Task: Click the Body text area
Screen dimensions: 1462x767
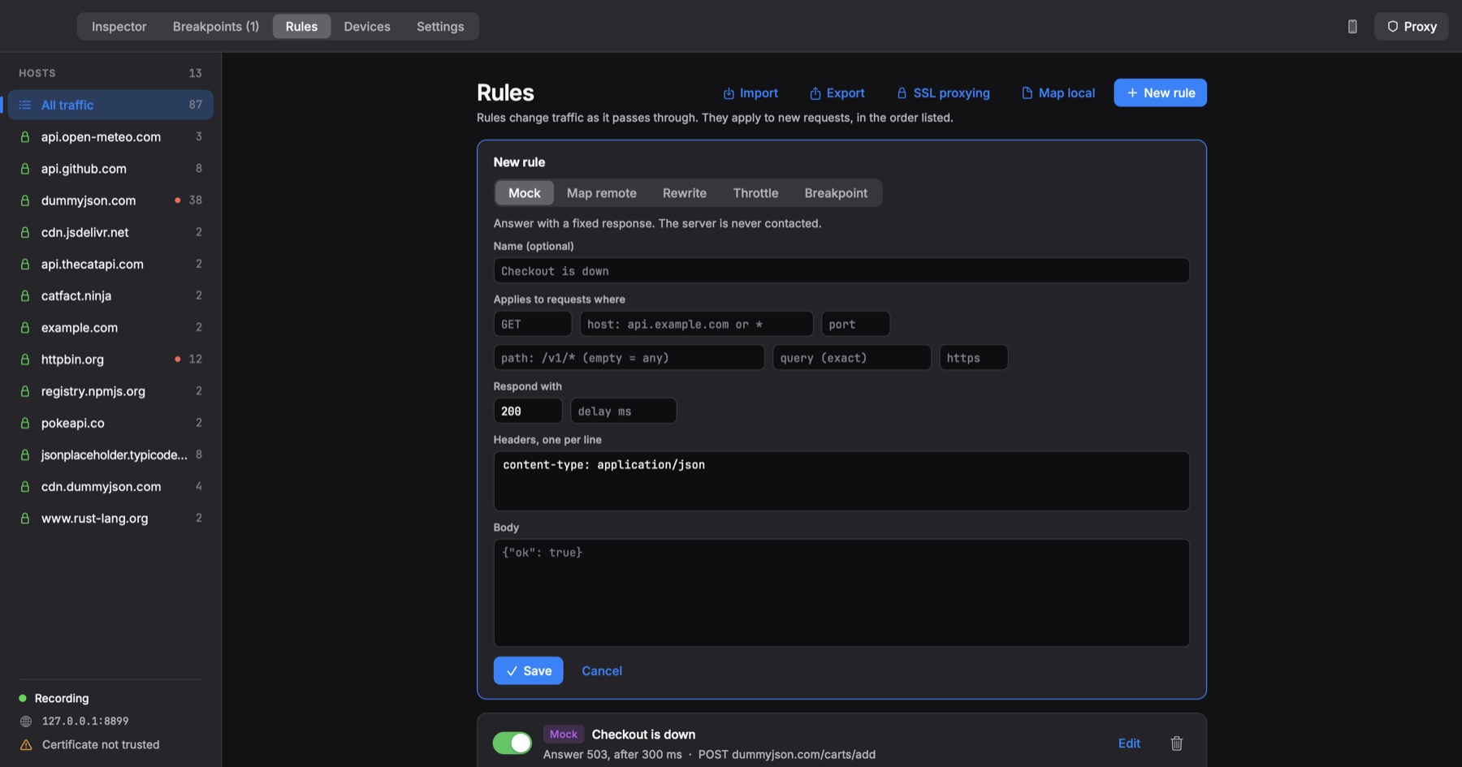Action: 841,592
